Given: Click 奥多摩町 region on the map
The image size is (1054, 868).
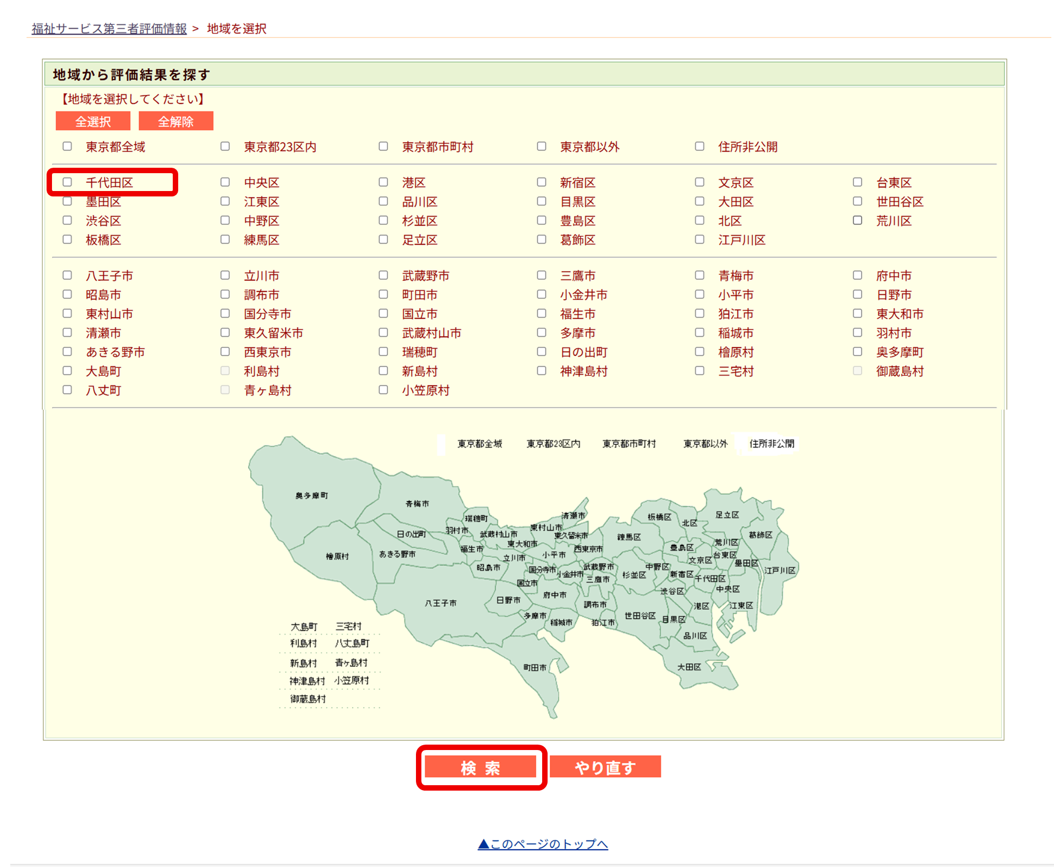Looking at the screenshot, I should tap(311, 495).
